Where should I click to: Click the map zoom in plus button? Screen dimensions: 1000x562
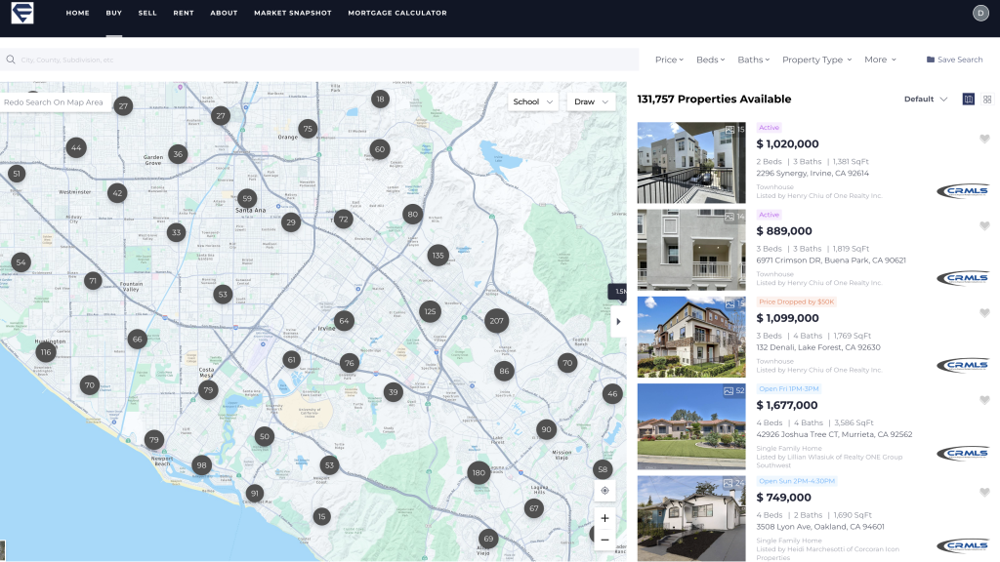(x=604, y=518)
